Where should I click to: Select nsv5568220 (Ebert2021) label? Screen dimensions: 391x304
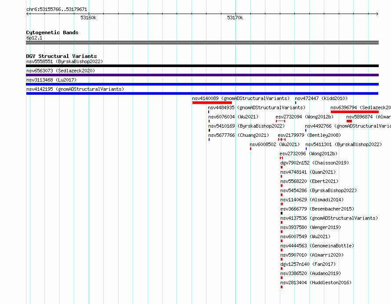click(x=309, y=181)
